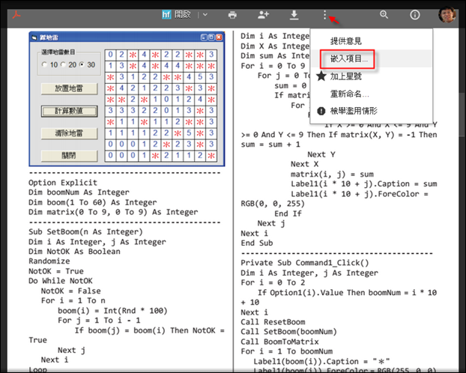This screenshot has width=466, height=373.
Task: Click the star icon beside 加上星號
Action: pyautogui.click(x=321, y=76)
